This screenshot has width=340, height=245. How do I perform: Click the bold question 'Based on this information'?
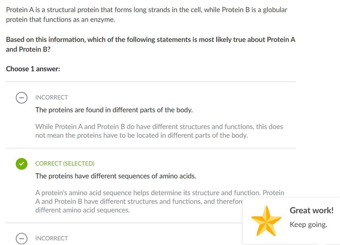[x=151, y=45]
